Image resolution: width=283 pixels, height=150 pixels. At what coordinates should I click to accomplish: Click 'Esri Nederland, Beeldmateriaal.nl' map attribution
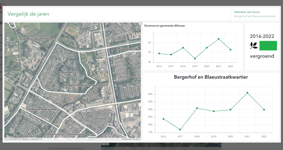[23, 139]
